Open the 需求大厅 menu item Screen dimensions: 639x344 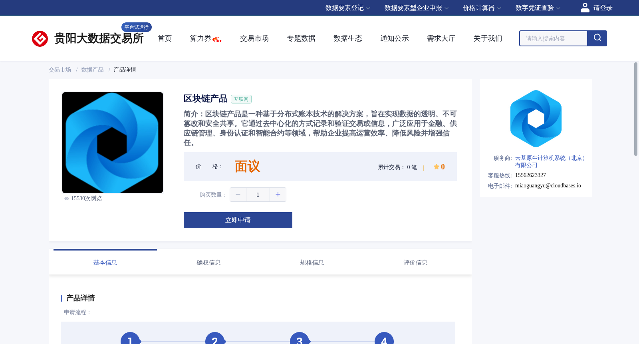coord(441,38)
